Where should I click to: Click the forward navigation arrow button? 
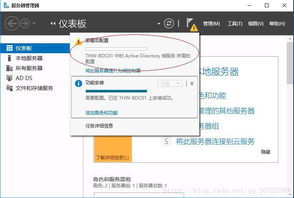25,23
